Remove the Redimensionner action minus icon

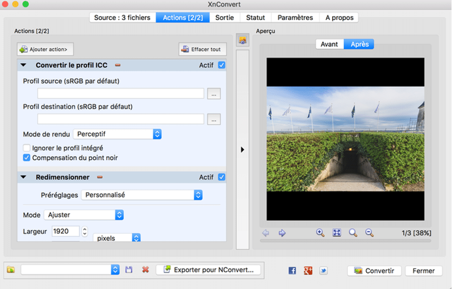click(x=100, y=177)
